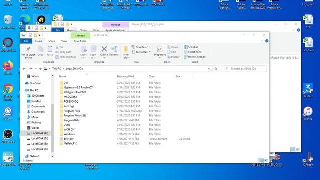Click Copy path command
Image resolution: width=320 pixels, height=180 pixels.
tap(63, 52)
